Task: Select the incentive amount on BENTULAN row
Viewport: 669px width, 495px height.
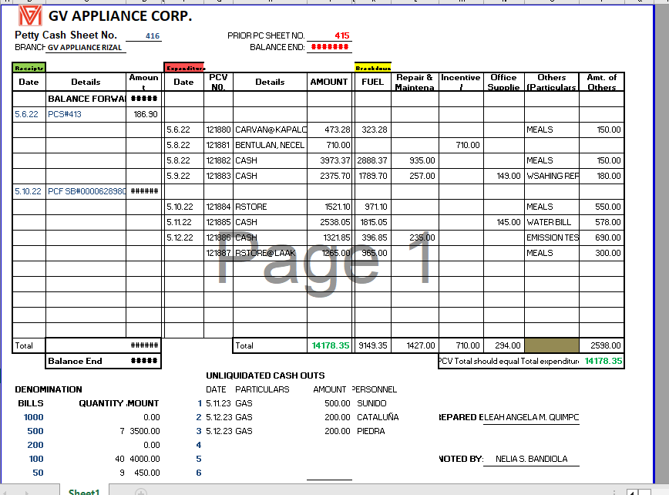Action: pos(461,145)
